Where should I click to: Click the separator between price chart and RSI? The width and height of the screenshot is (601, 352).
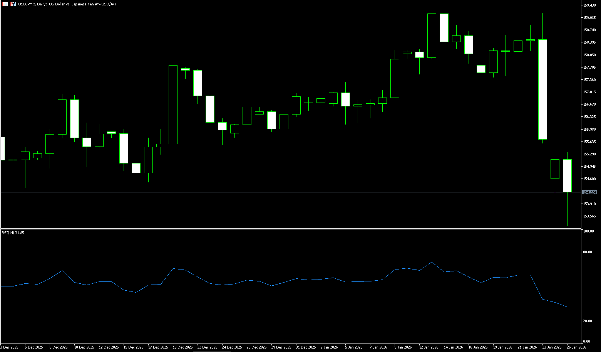(289, 229)
